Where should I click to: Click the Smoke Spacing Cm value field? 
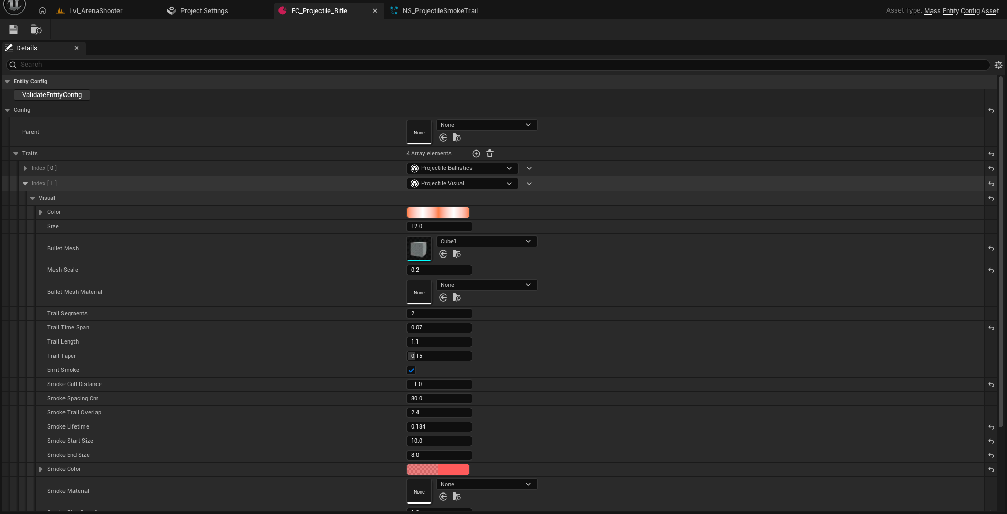point(439,399)
